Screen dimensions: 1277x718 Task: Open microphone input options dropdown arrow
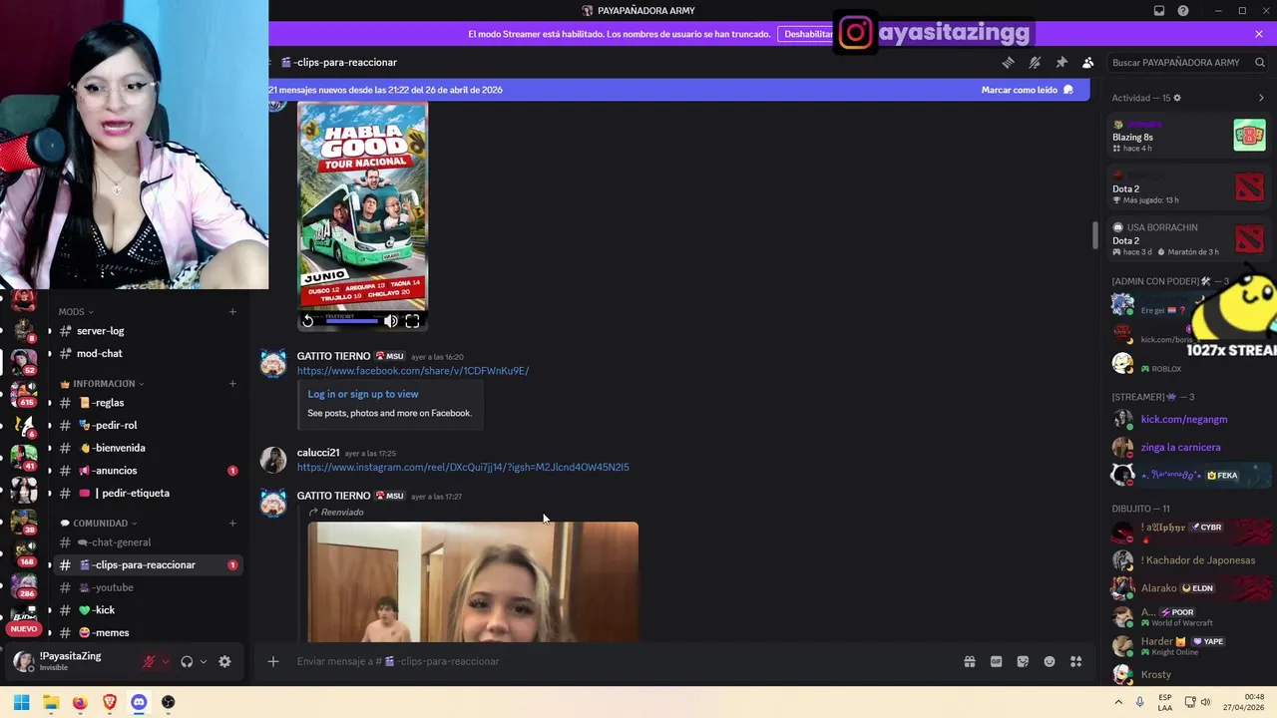point(166,662)
